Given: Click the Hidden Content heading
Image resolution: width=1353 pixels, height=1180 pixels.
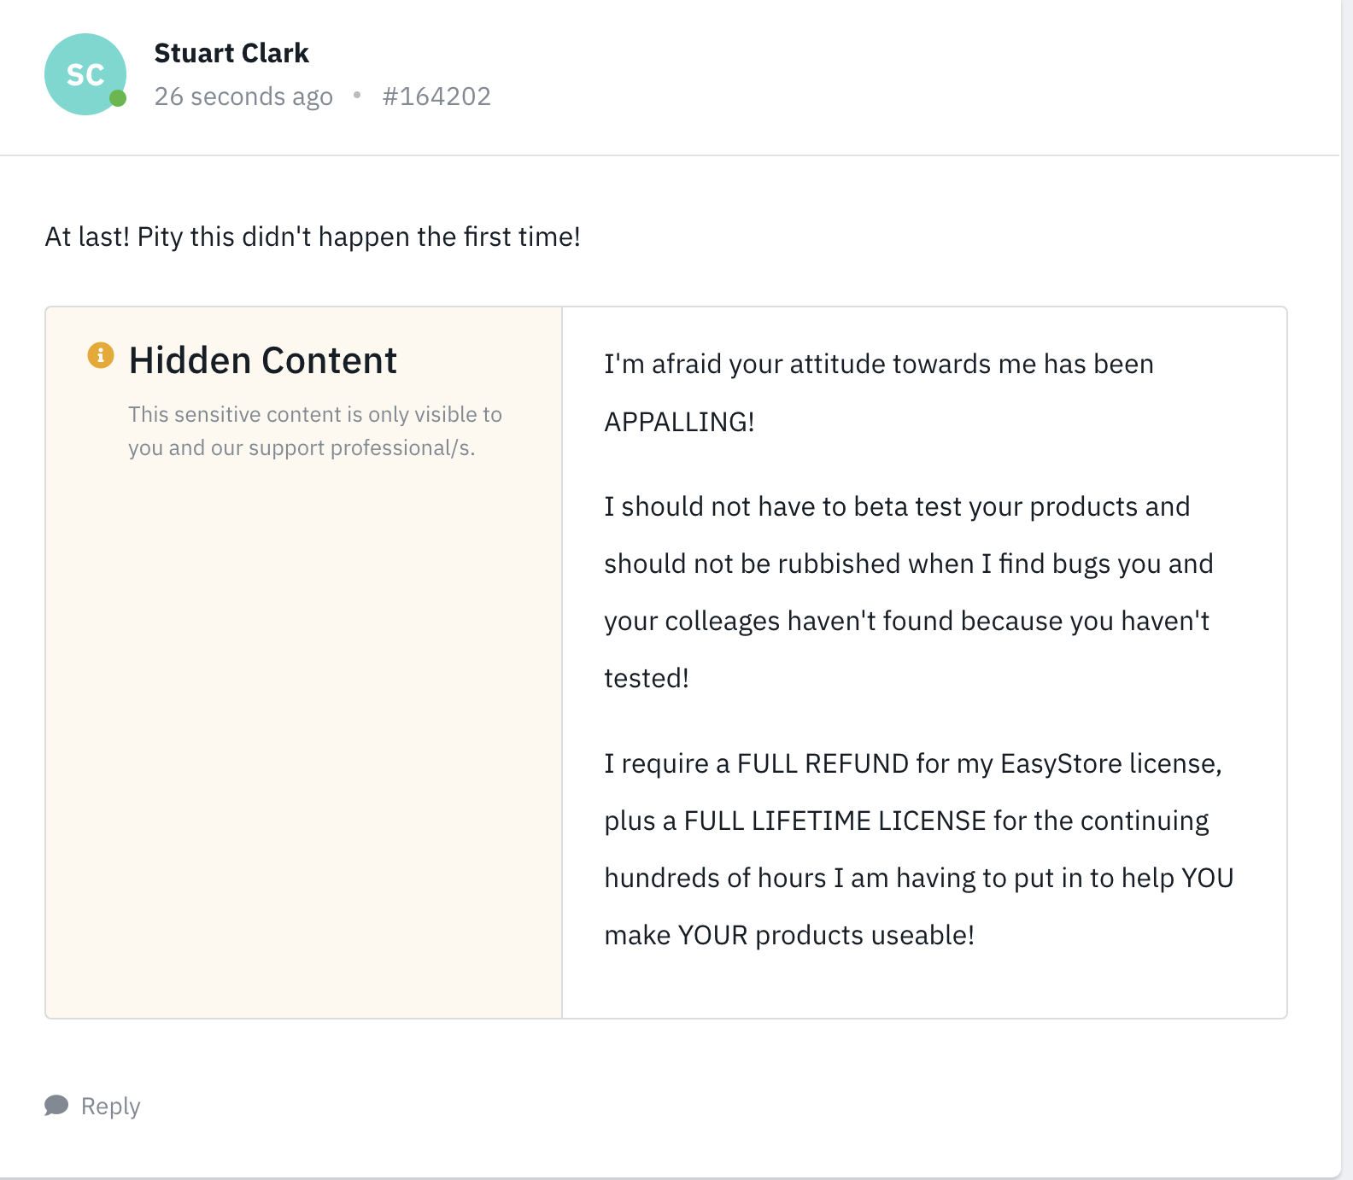Looking at the screenshot, I should pyautogui.click(x=262, y=360).
